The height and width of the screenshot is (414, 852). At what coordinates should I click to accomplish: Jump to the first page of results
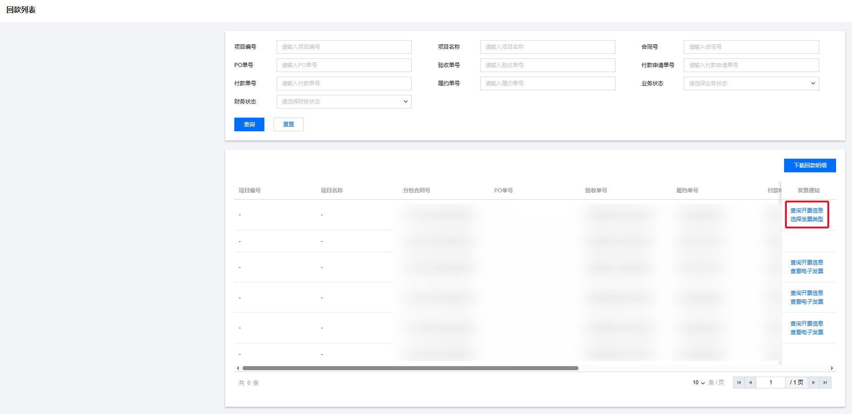pos(738,383)
